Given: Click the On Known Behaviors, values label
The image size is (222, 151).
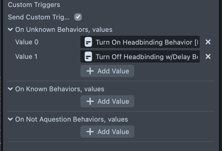Looking at the screenshot, I should [x=60, y=89].
